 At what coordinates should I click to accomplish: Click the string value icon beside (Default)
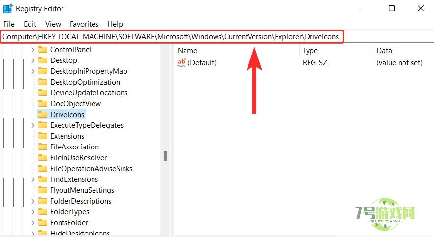[181, 62]
